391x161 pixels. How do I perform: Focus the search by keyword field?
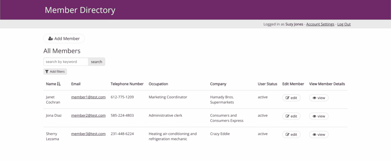tap(66, 62)
